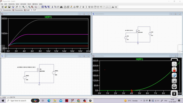Place a Ground symbol from the toolbar
This screenshot has height=103, width=183.
74,7
